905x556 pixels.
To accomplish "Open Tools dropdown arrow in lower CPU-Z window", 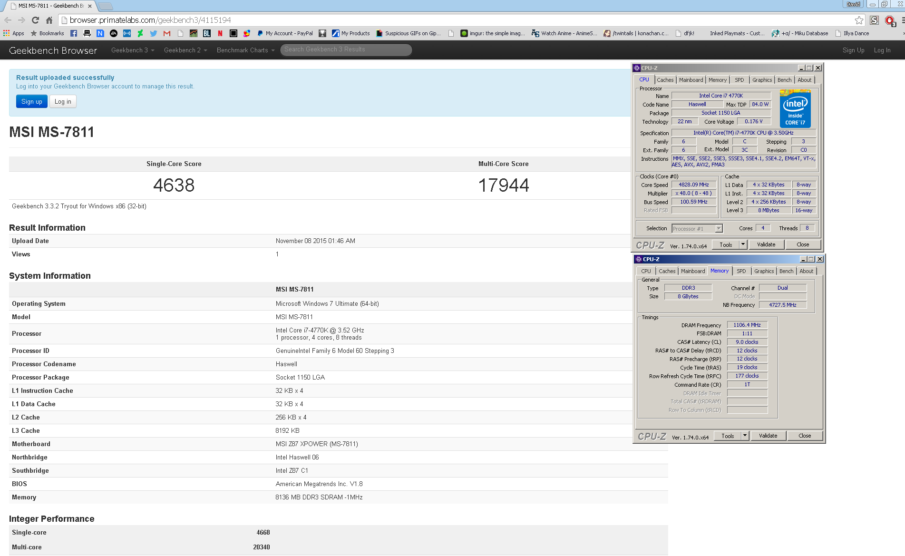I will (745, 436).
